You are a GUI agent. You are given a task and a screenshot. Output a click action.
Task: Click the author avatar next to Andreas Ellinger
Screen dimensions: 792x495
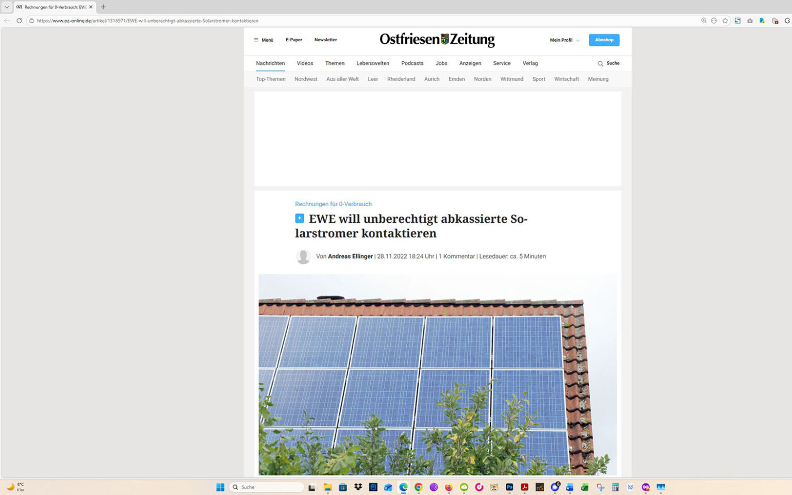pyautogui.click(x=303, y=256)
